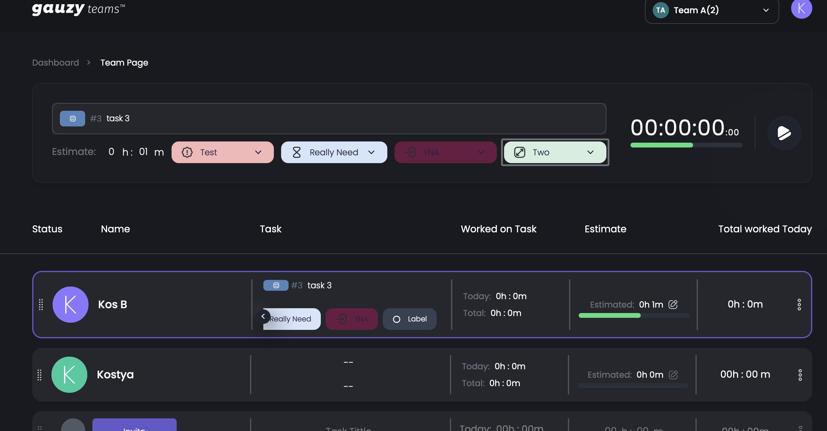The image size is (827, 431).
Task: Click Kos B task 3 title
Action: 319,285
